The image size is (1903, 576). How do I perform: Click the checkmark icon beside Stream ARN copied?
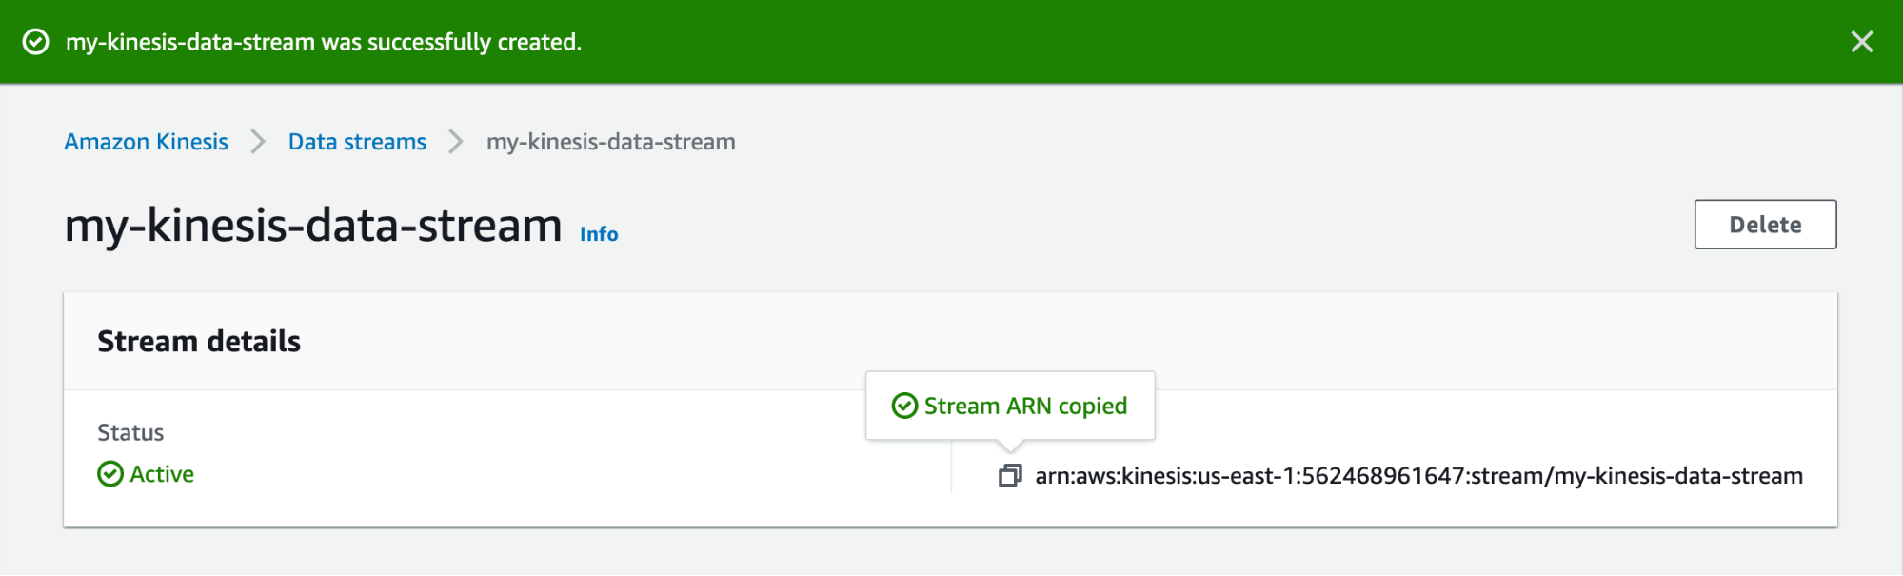(x=903, y=406)
